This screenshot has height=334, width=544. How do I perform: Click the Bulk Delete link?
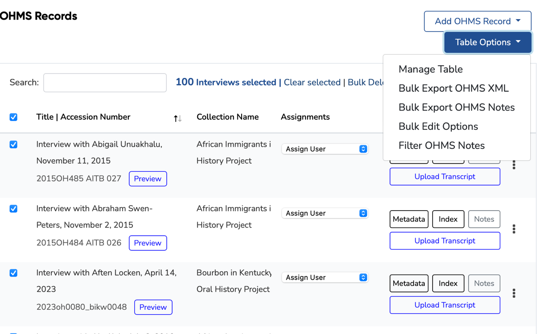[x=365, y=82]
